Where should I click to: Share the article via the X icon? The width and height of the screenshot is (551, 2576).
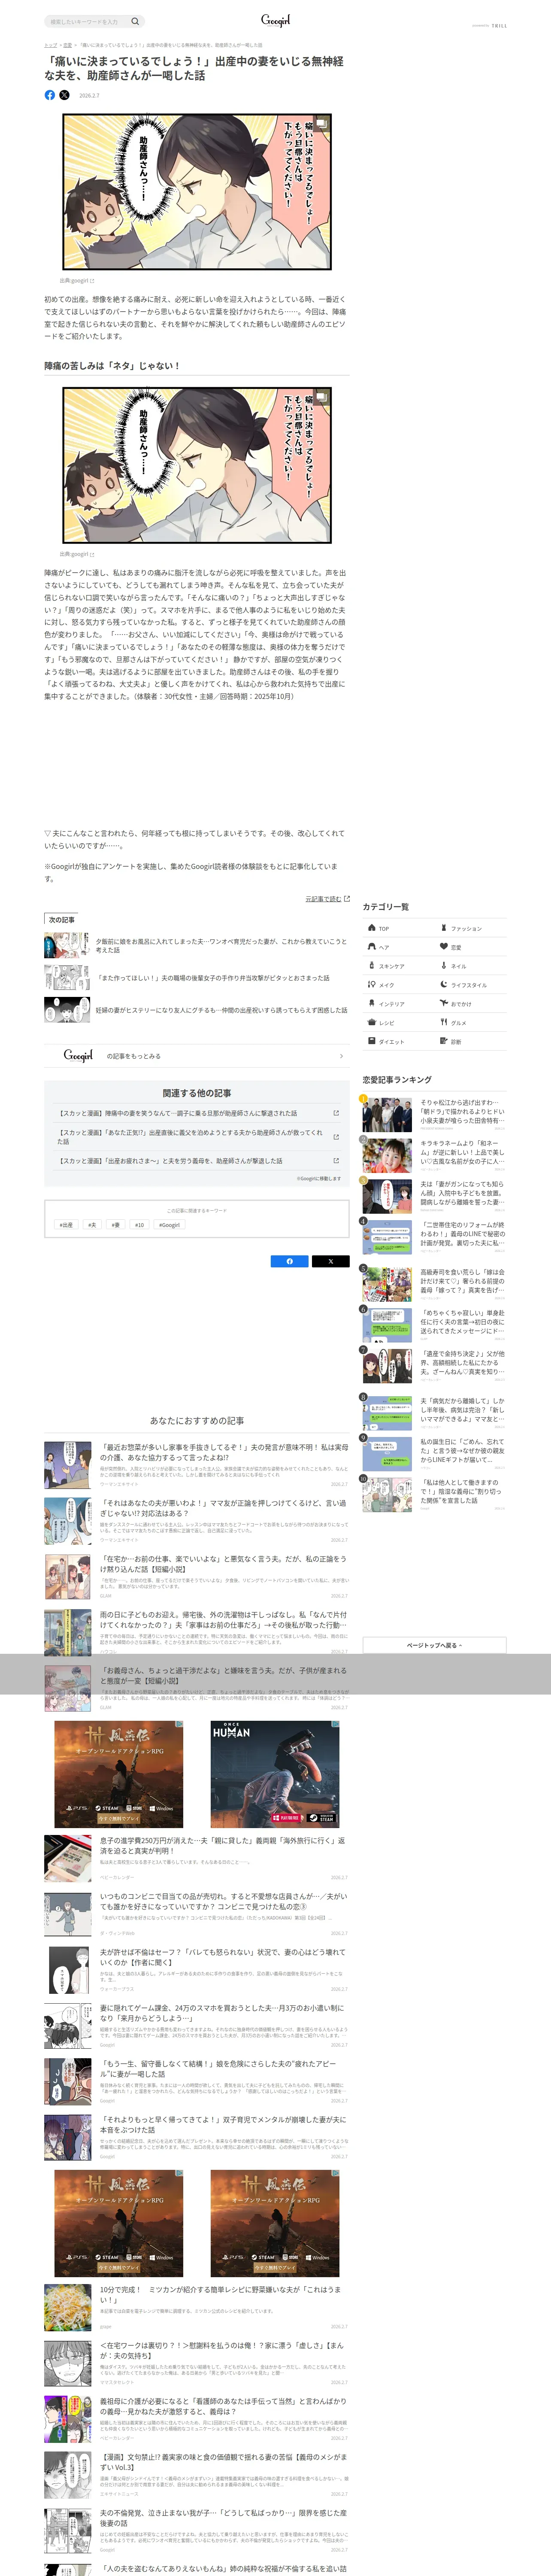(64, 95)
